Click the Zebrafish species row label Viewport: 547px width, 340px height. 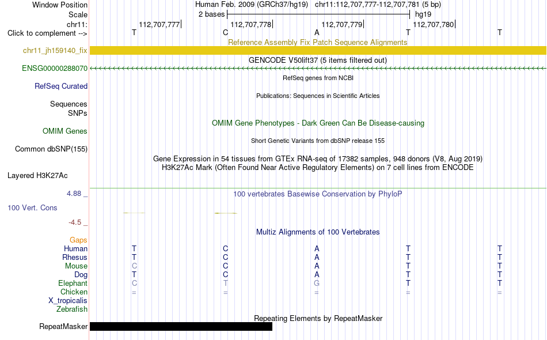[x=72, y=309]
